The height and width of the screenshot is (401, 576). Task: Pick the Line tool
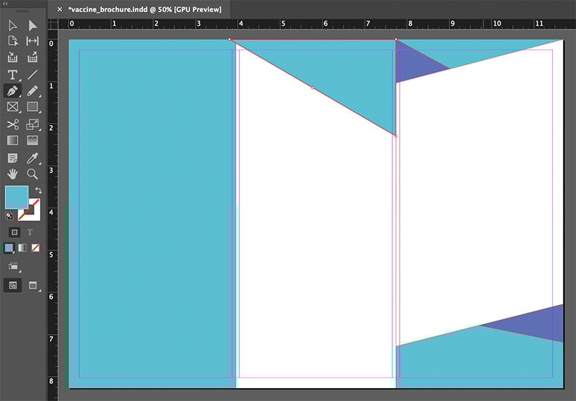pyautogui.click(x=33, y=74)
